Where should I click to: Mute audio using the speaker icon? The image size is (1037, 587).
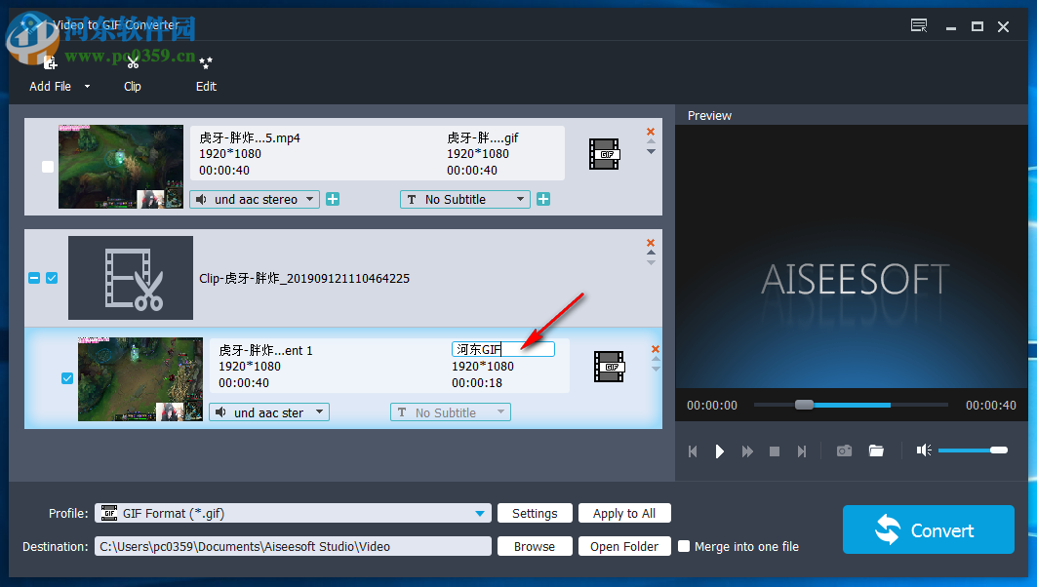(x=923, y=450)
